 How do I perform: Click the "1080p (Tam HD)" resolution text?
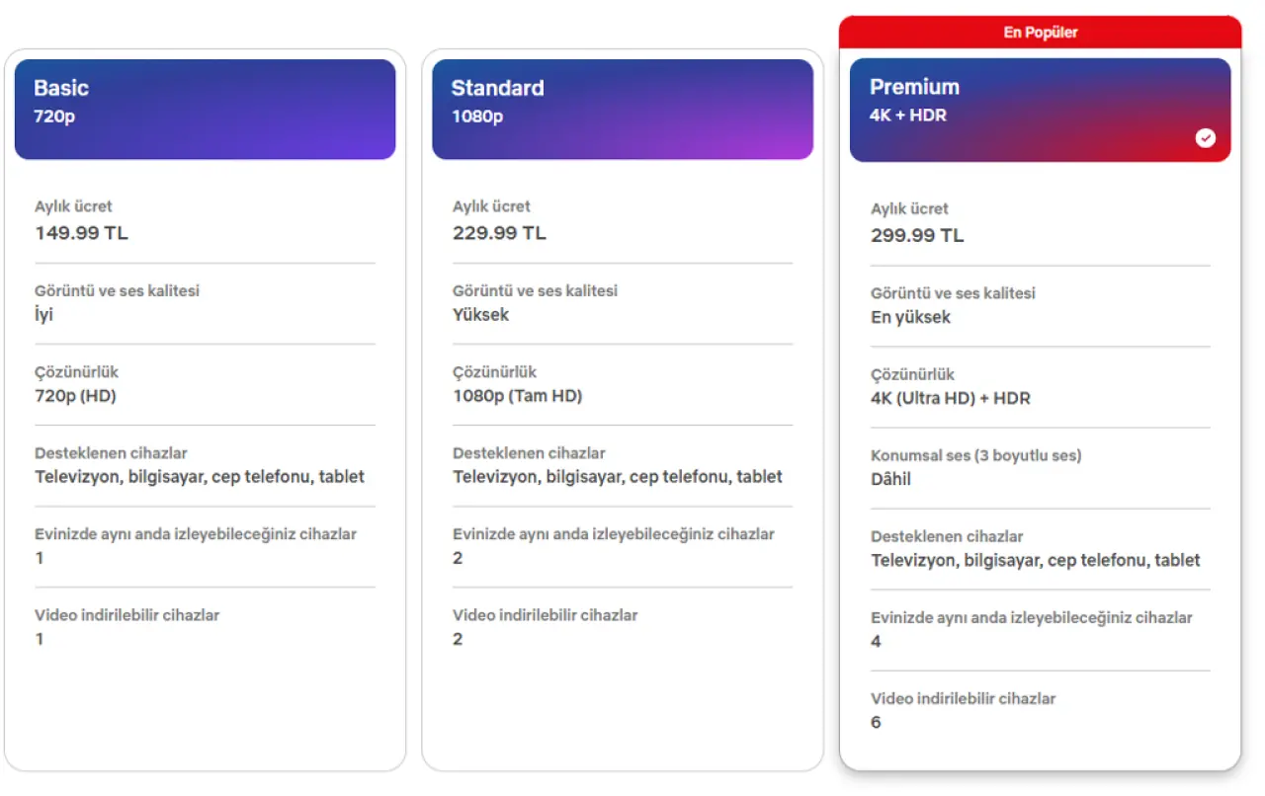[517, 396]
